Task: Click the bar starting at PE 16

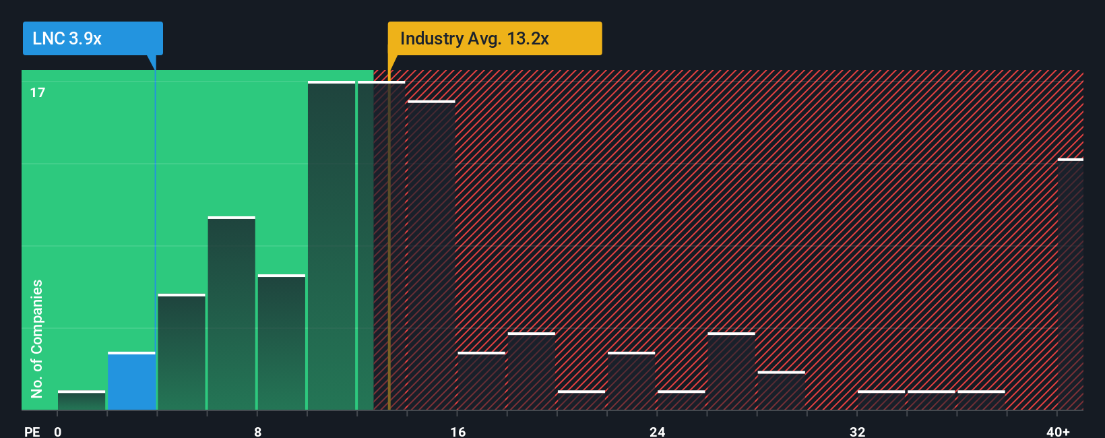Action: [481, 381]
